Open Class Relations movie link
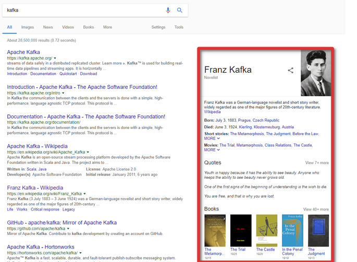The height and width of the screenshot is (262, 357). coord(278,146)
